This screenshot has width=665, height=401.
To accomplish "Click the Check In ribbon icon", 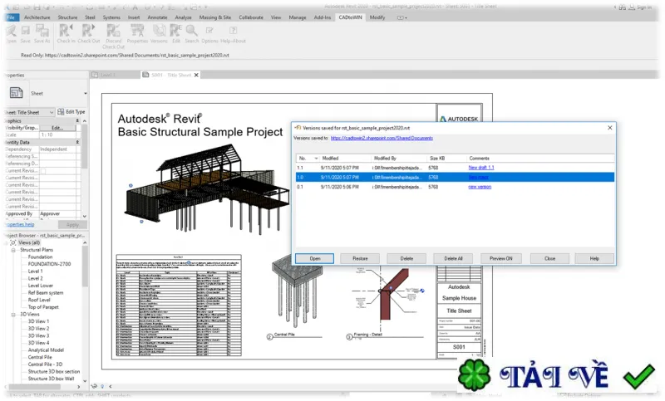I will (x=66, y=34).
